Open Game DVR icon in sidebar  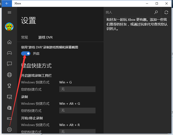[x=9, y=97]
